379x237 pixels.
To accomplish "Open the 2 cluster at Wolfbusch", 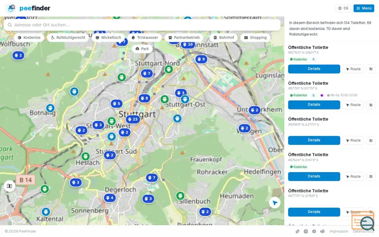I will coord(18,55).
